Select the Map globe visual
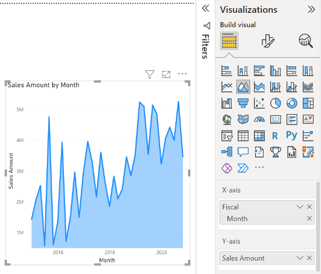The width and height of the screenshot is (321, 274). (226, 119)
